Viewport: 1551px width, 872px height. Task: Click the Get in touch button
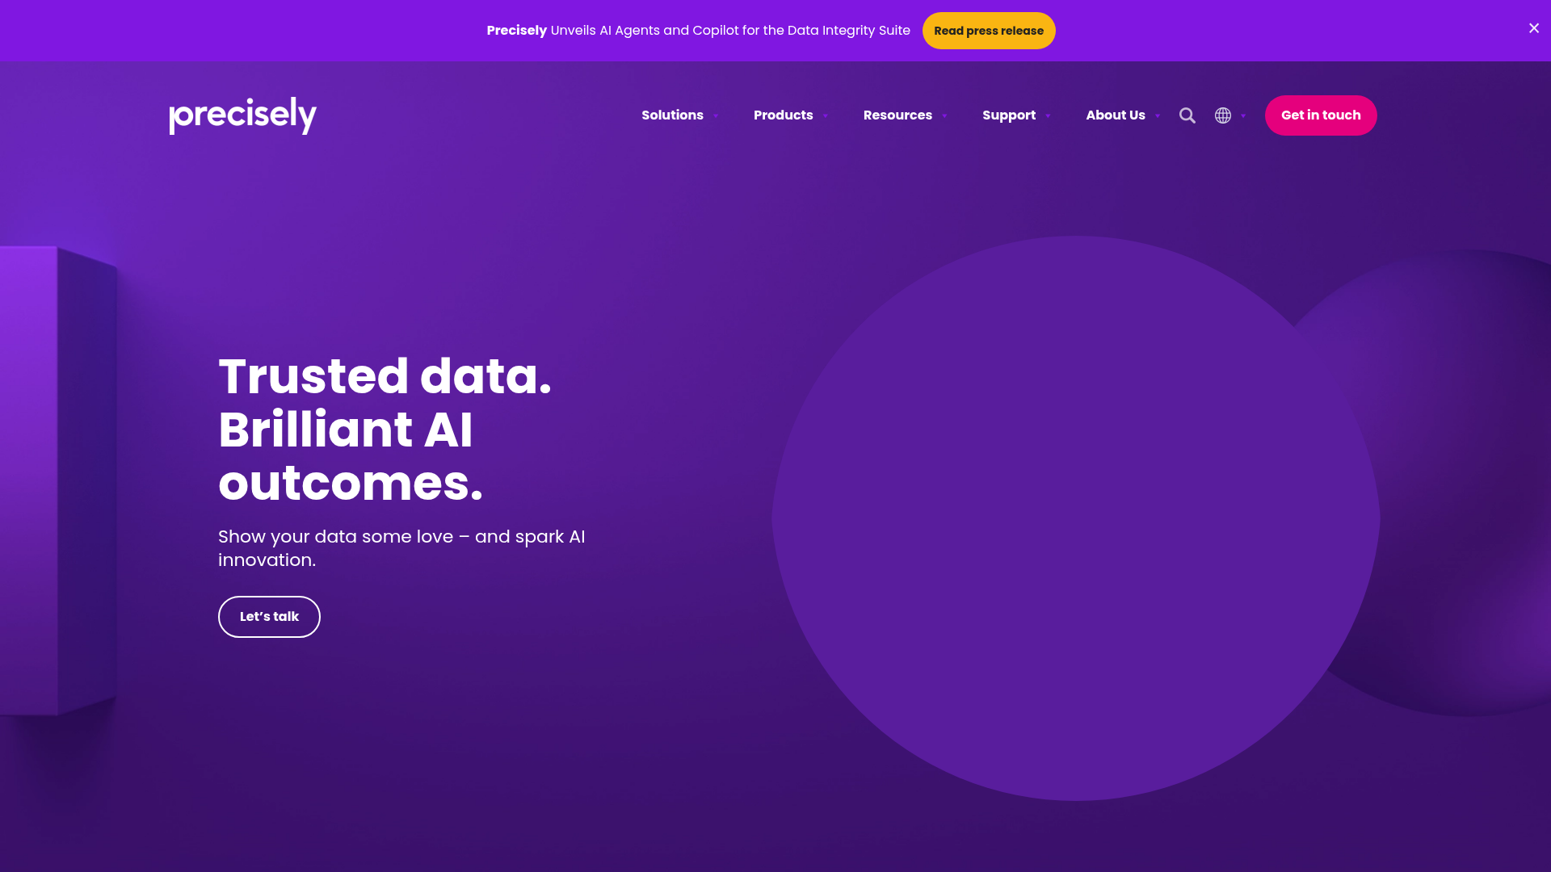pos(1321,115)
